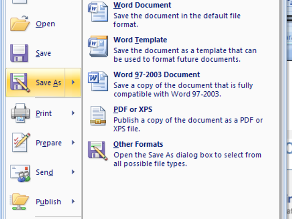Click the Publish network folder icon

click(x=19, y=201)
